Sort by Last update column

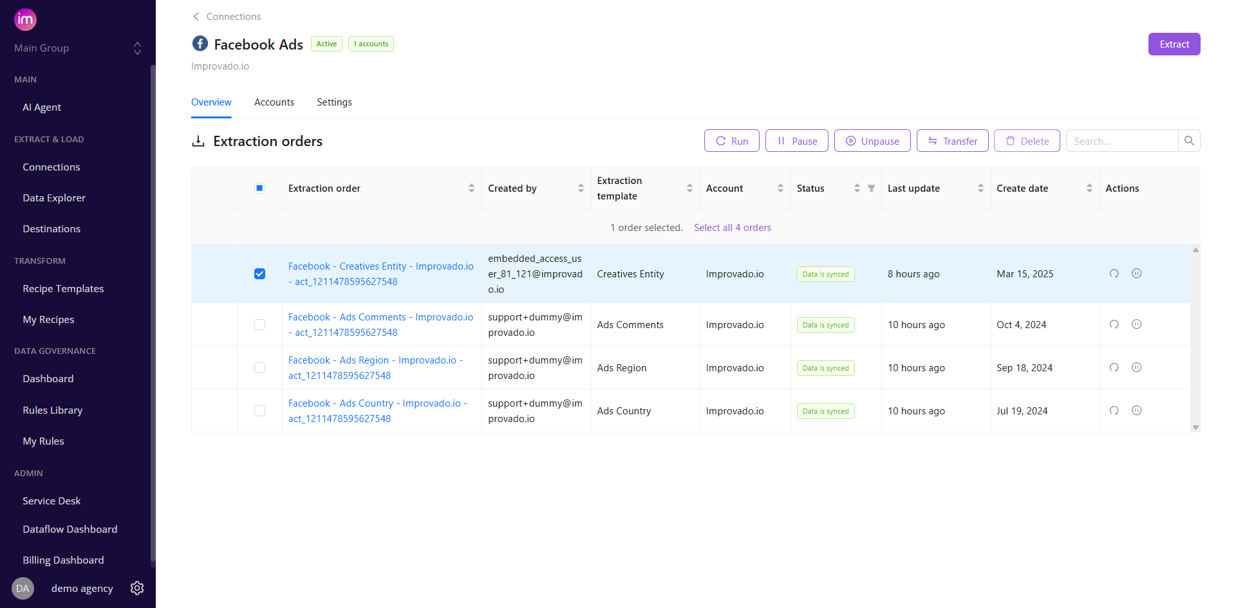(980, 189)
